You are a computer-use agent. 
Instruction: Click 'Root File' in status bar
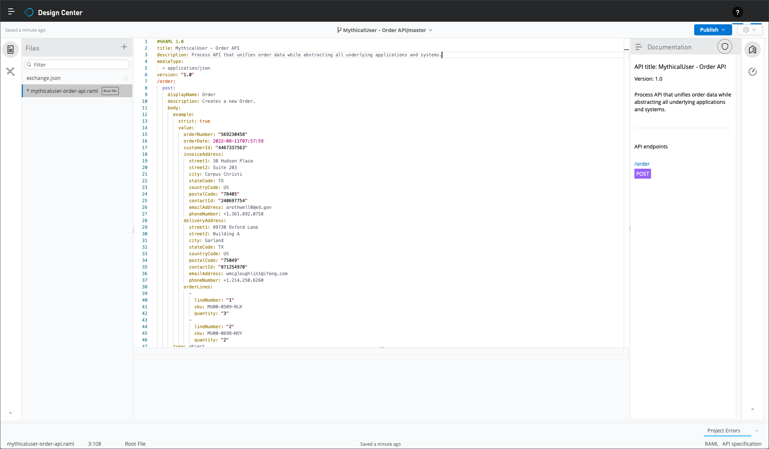click(x=135, y=444)
